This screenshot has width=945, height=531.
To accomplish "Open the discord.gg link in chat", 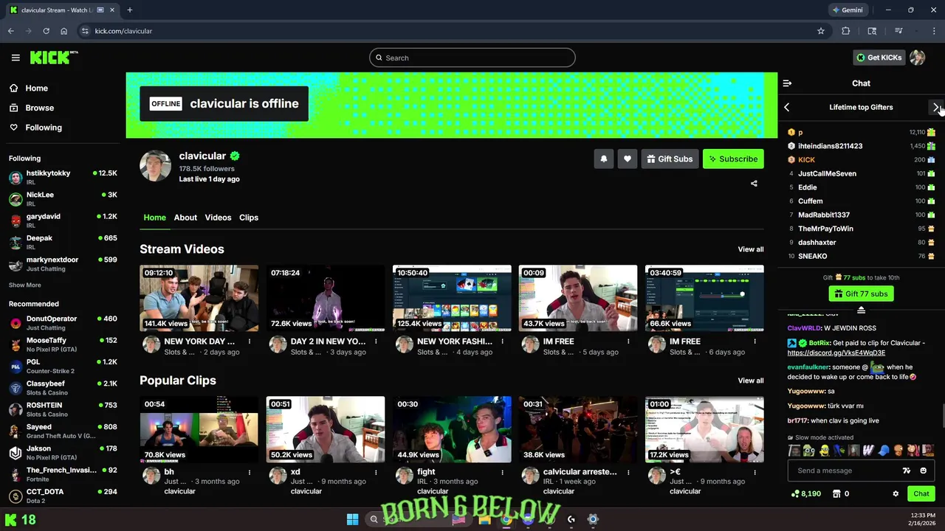I will [x=836, y=353].
